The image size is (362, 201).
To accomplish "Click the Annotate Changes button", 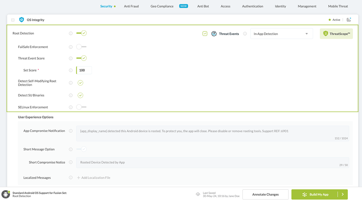I will click(x=265, y=194).
